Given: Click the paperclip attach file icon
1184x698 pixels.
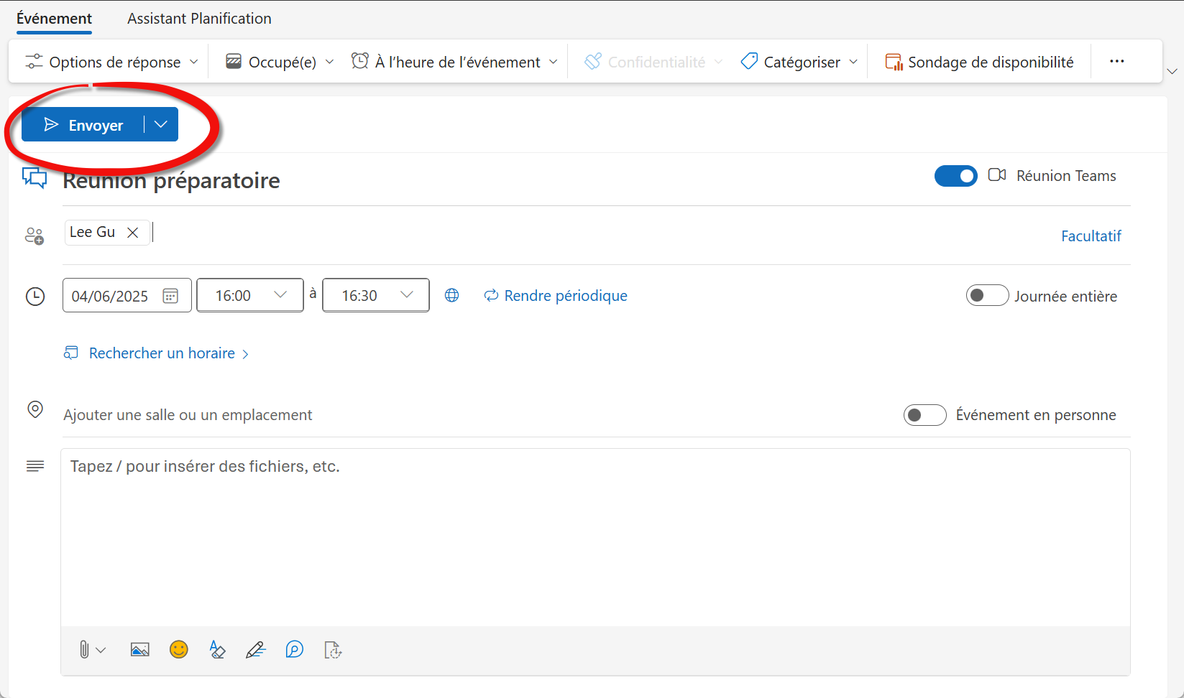Looking at the screenshot, I should coord(84,650).
